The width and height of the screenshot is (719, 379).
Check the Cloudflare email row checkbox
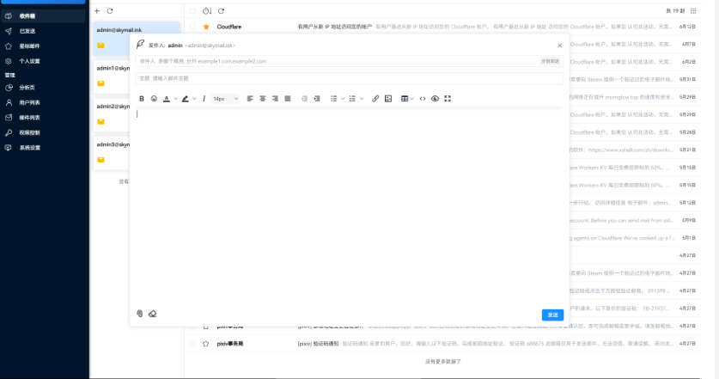192,27
